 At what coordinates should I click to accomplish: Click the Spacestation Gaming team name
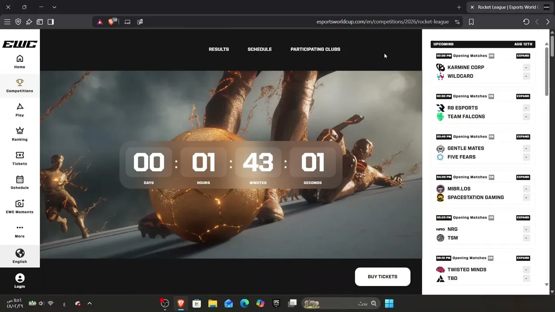pyautogui.click(x=476, y=198)
